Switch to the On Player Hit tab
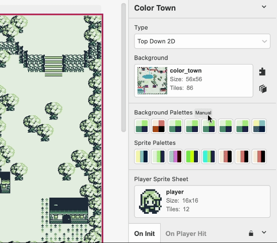Viewport: 277px width, 243px height. 186,233
